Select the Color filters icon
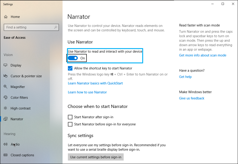 coord(6,97)
